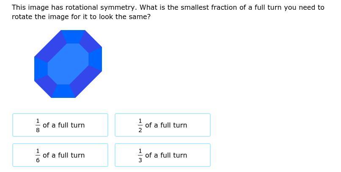341x172 pixels.
Task: Click the fraction 1/8 in the first answer
Action: [x=38, y=125]
